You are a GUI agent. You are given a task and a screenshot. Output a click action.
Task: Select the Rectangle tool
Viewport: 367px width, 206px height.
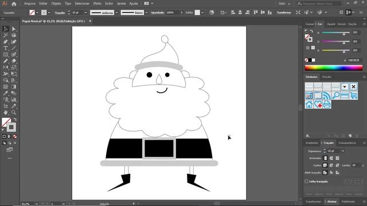pos(5,55)
